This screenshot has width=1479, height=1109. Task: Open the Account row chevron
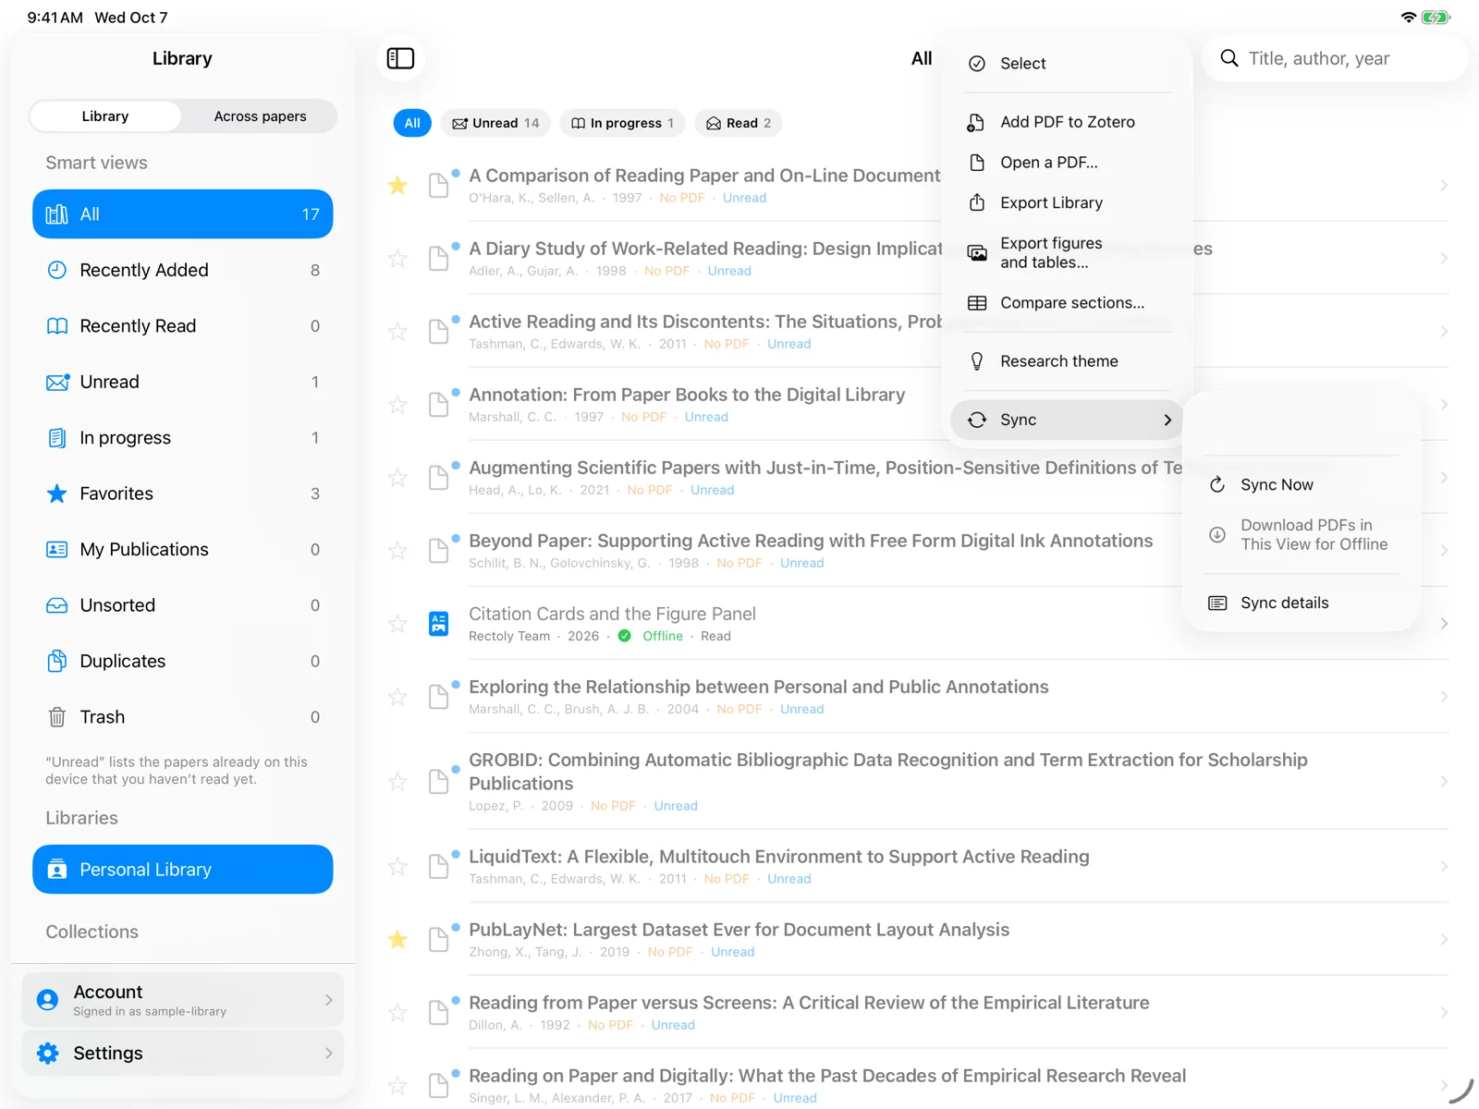(329, 1000)
